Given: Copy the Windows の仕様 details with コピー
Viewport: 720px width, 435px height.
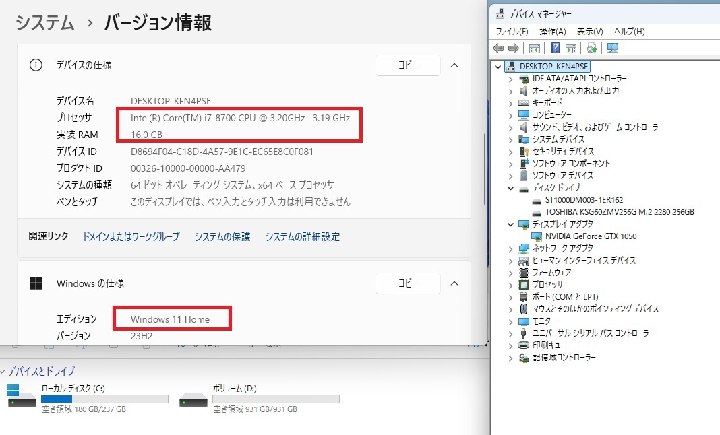Looking at the screenshot, I should tap(408, 283).
